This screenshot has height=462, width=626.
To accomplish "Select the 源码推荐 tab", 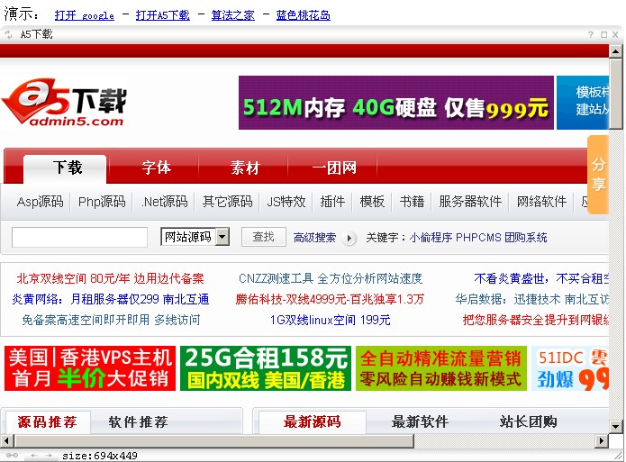I will pyautogui.click(x=48, y=421).
